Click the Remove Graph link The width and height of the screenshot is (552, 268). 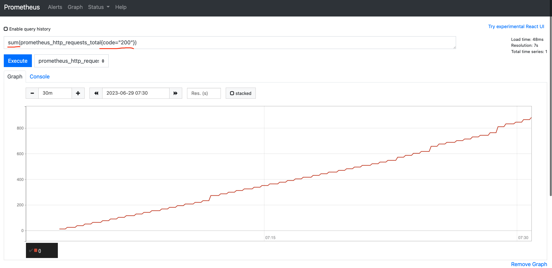[529, 264]
